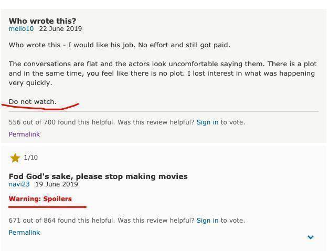Click the sentence "No effort and still got paid"
The height and width of the screenshot is (251, 330).
[x=179, y=45]
